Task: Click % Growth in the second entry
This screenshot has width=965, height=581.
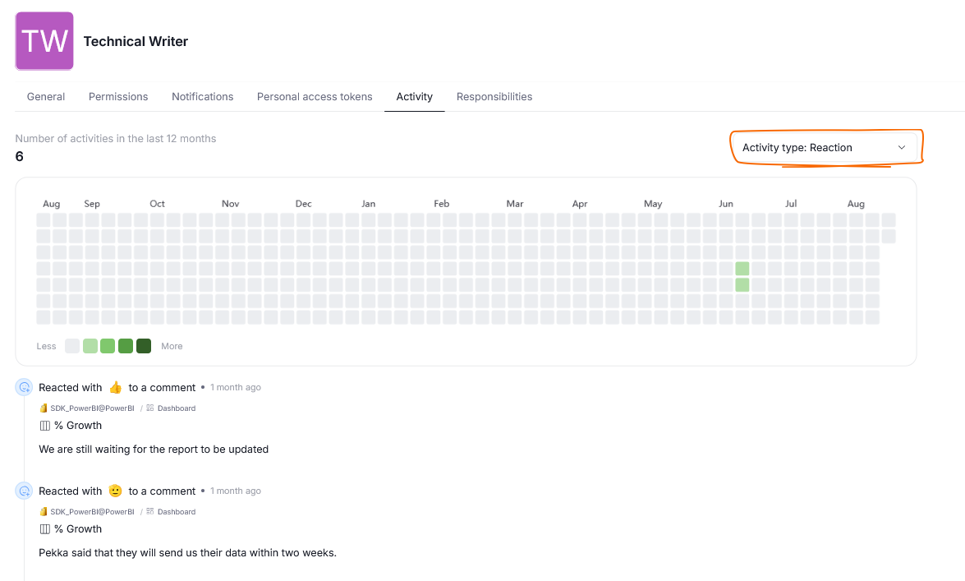Action: pyautogui.click(x=78, y=528)
